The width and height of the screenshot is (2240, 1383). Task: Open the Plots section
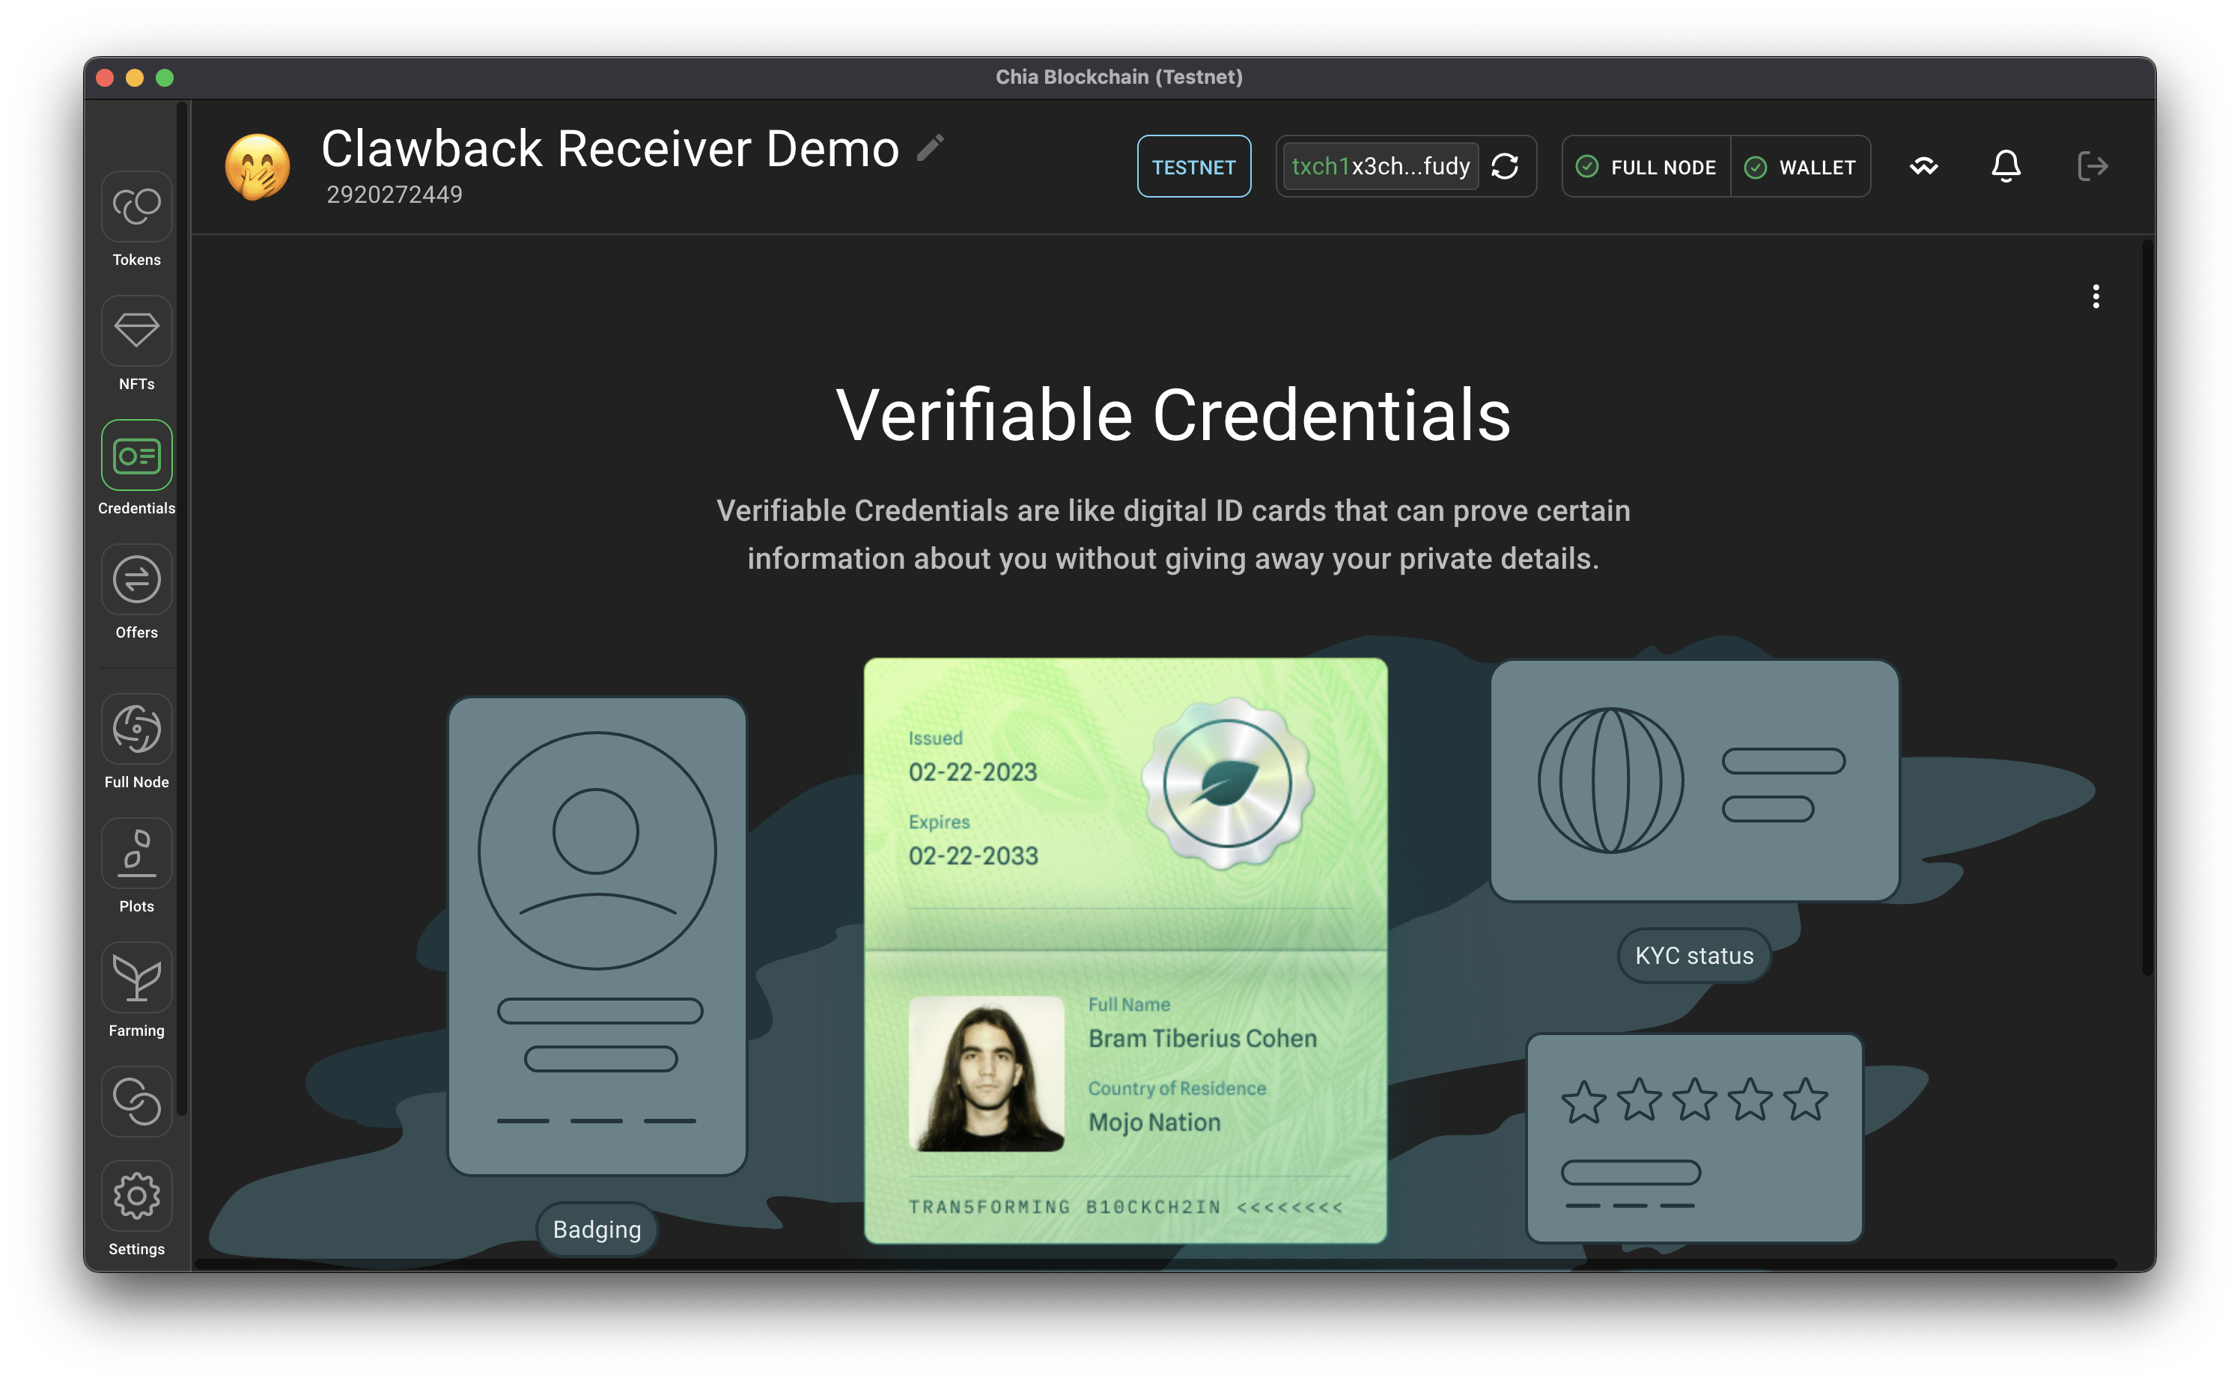point(136,853)
